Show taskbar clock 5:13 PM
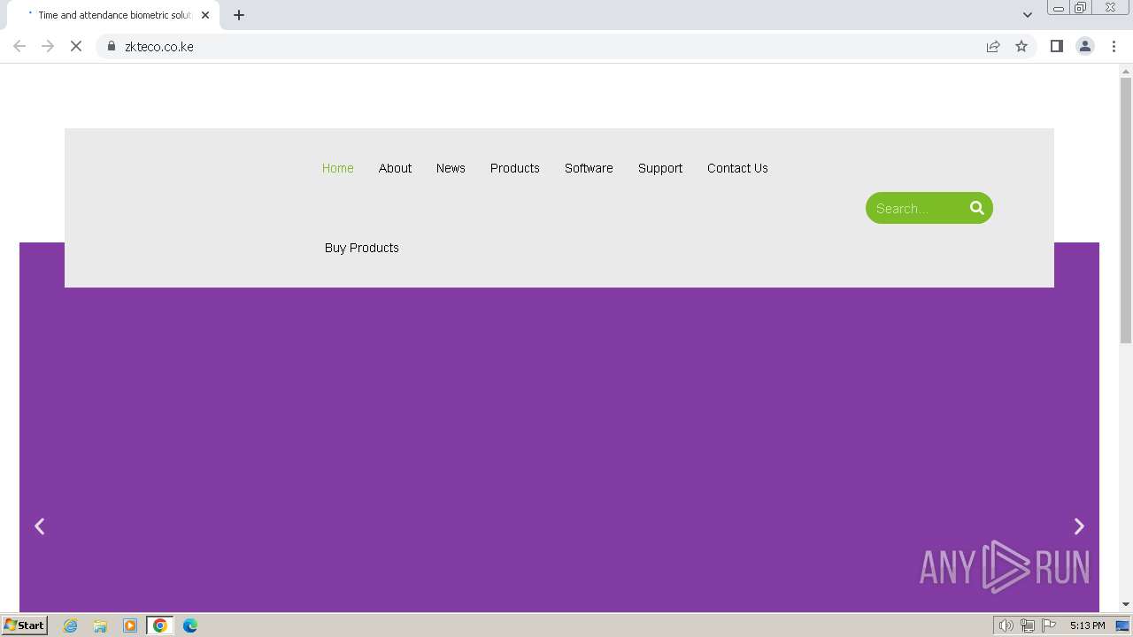1133x637 pixels. (x=1087, y=625)
